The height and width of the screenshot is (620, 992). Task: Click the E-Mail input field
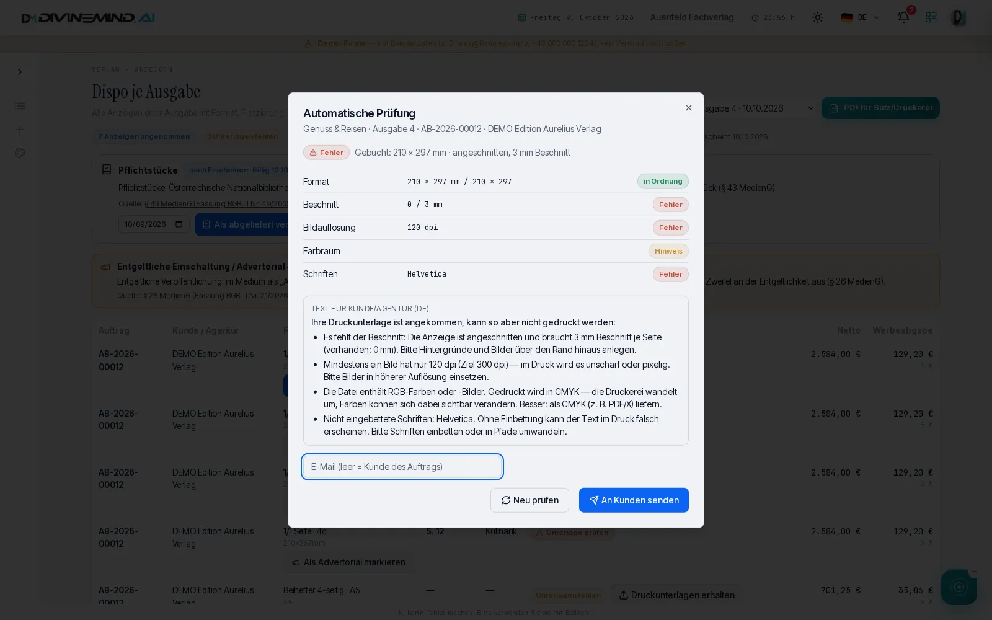coord(402,467)
